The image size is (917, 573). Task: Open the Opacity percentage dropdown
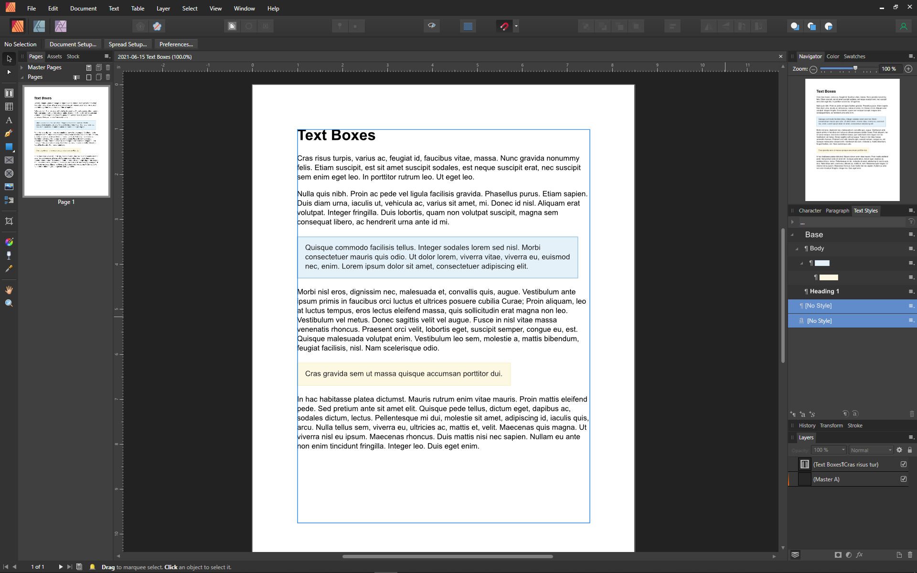(x=828, y=450)
